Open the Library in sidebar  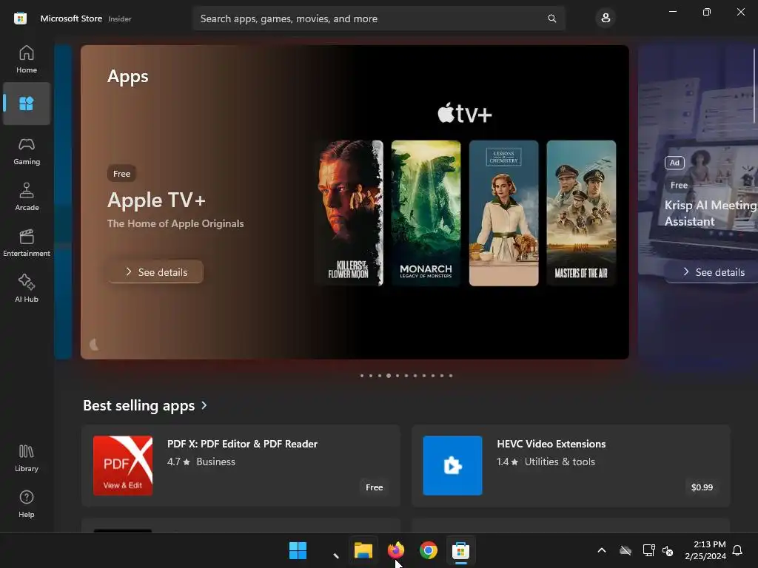pyautogui.click(x=27, y=458)
